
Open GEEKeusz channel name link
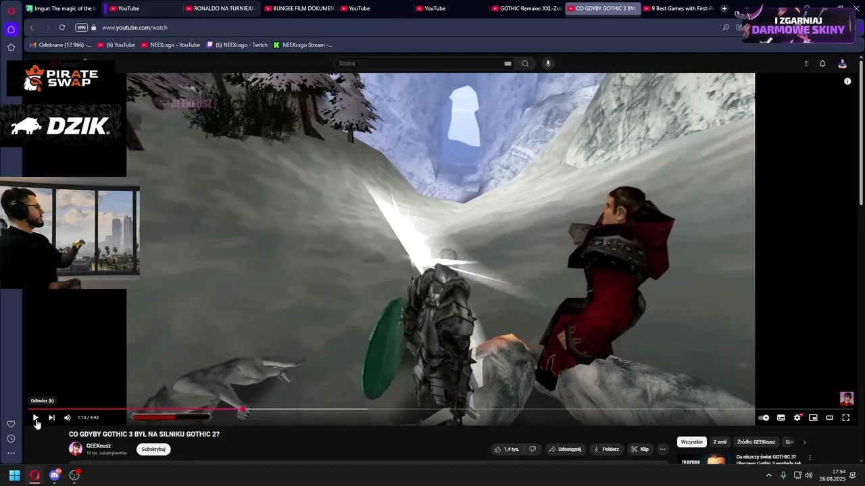pyautogui.click(x=99, y=446)
